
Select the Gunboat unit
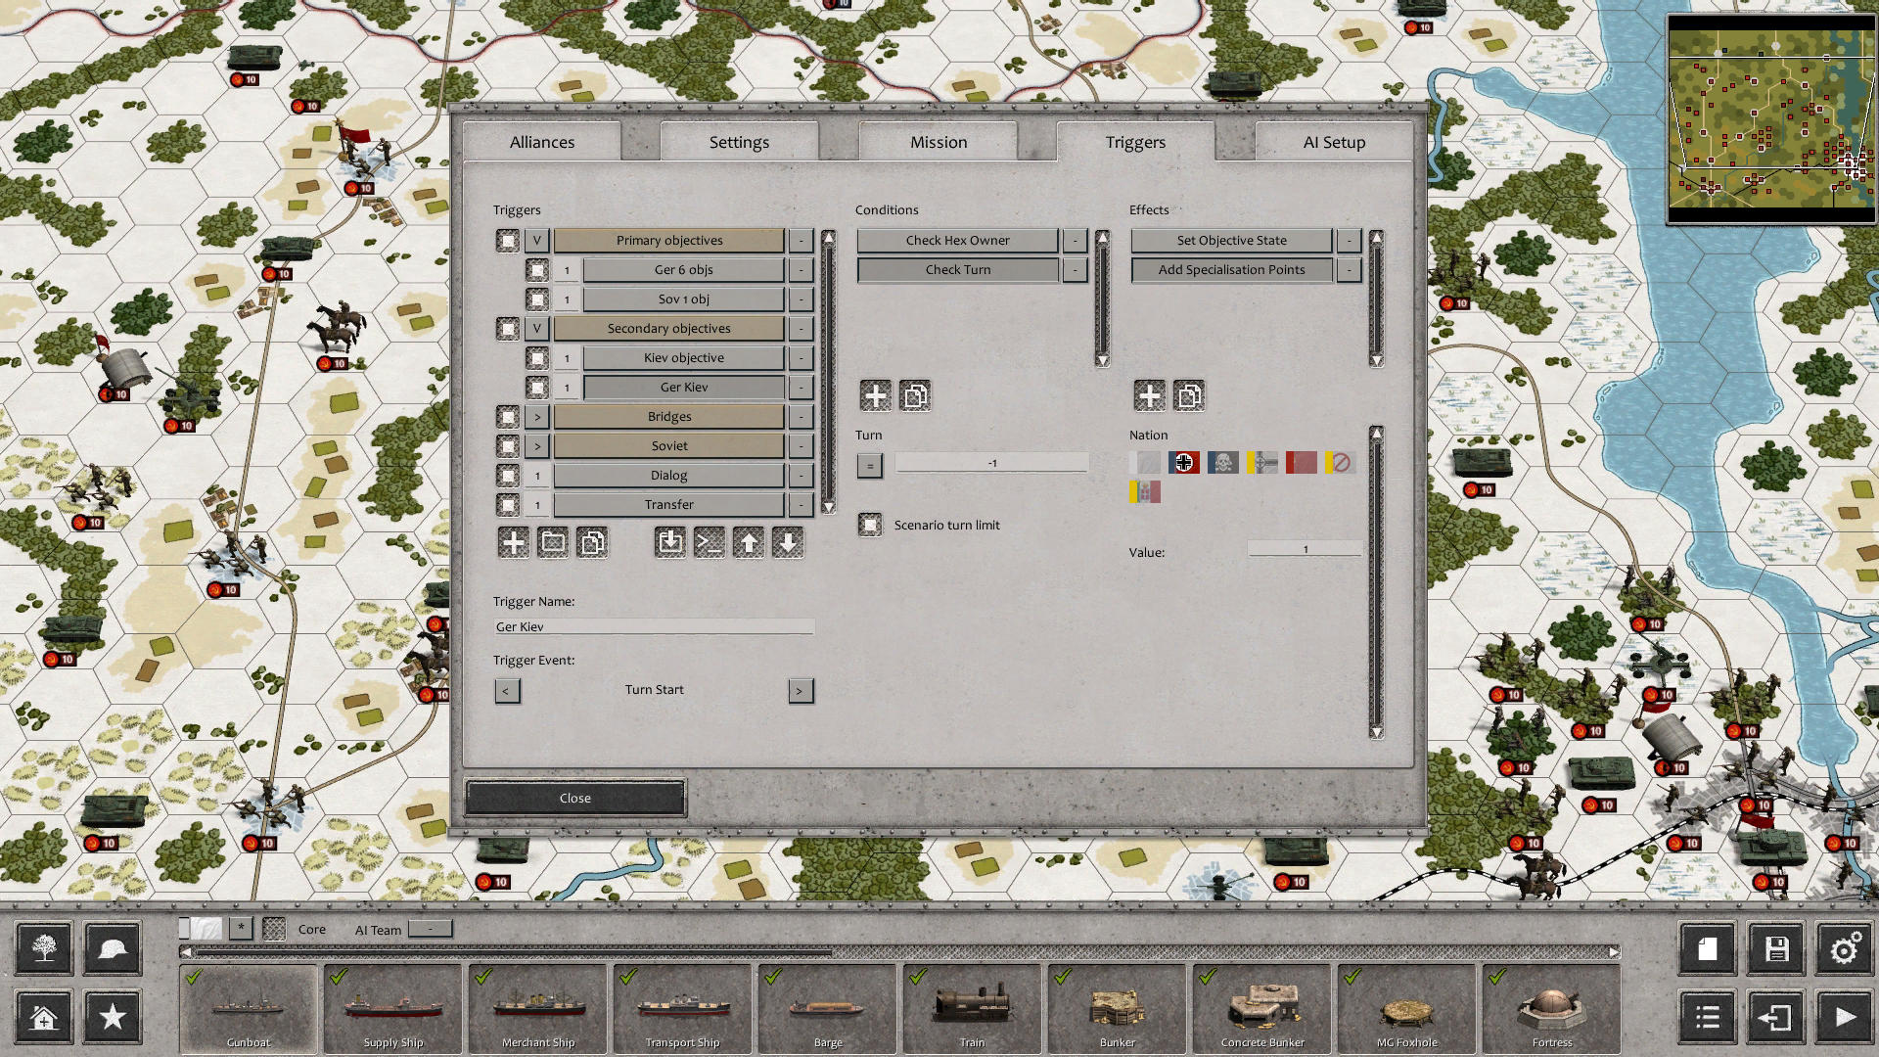pyautogui.click(x=249, y=1008)
